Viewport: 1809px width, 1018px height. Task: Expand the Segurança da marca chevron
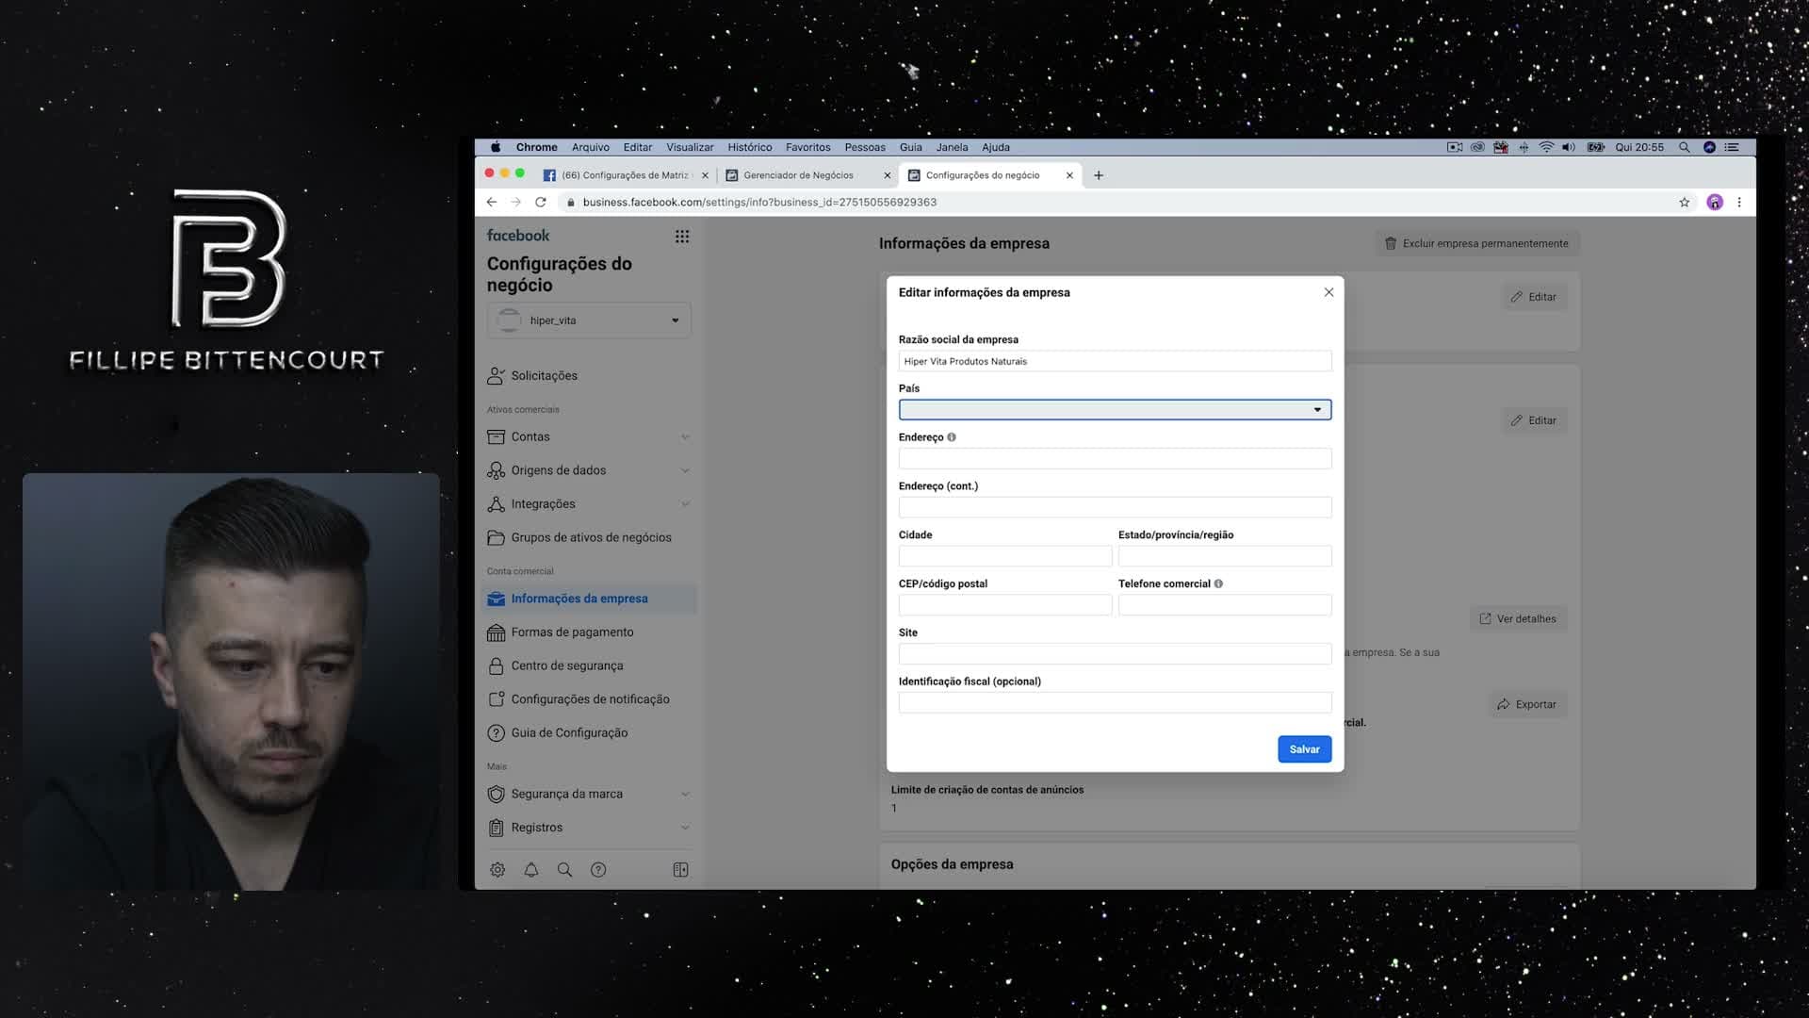685,794
